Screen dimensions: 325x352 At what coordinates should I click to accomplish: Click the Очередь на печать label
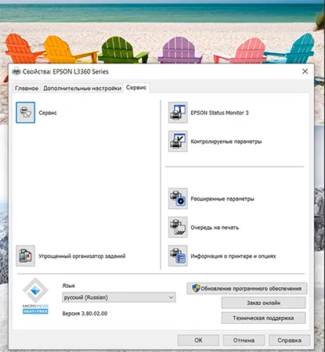(215, 228)
